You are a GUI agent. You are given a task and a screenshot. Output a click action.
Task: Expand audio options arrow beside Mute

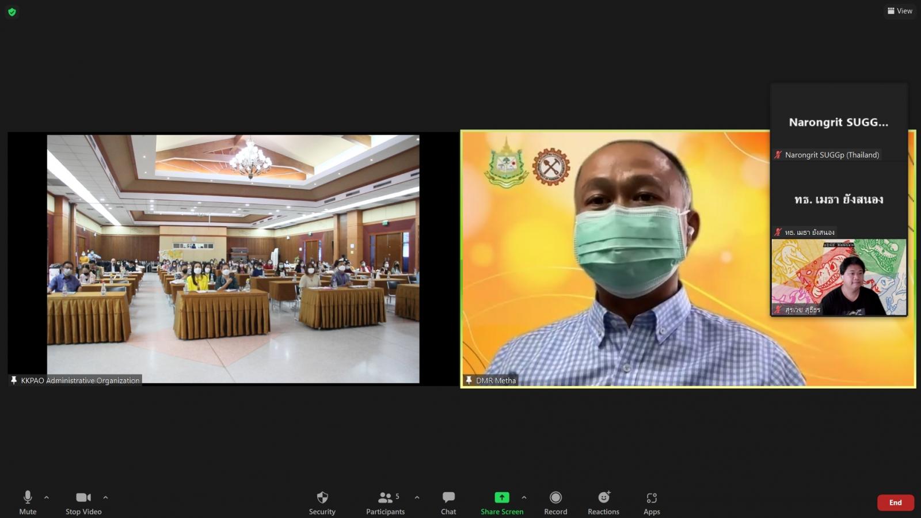(x=47, y=497)
